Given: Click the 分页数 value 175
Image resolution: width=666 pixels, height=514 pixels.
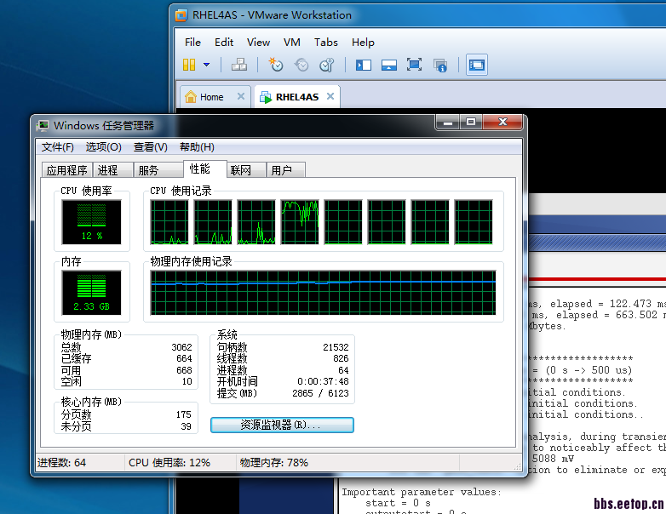Looking at the screenshot, I should 184,414.
